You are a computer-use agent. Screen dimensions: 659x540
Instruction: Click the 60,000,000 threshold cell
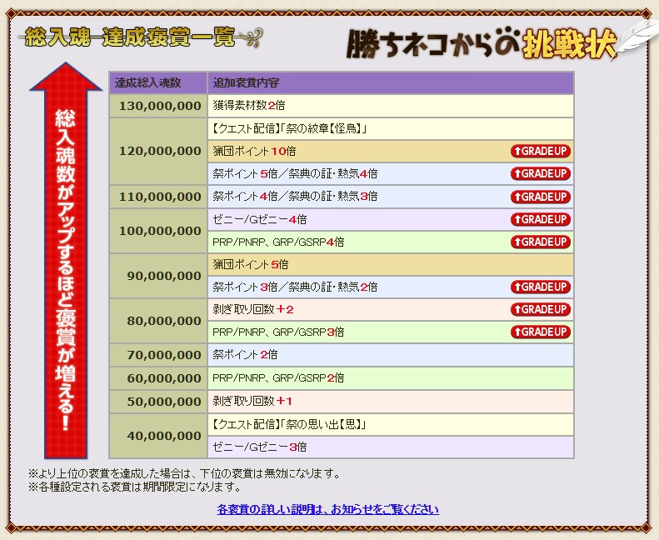(x=158, y=378)
